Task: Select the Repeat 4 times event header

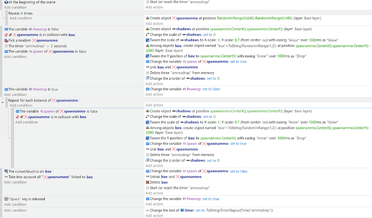Action: [x=20, y=13]
